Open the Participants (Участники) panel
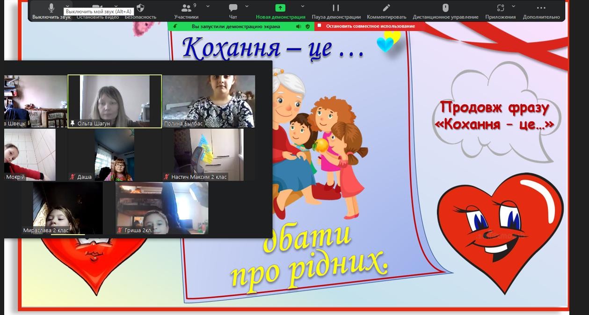Image resolution: width=589 pixels, height=315 pixels. pyautogui.click(x=186, y=8)
